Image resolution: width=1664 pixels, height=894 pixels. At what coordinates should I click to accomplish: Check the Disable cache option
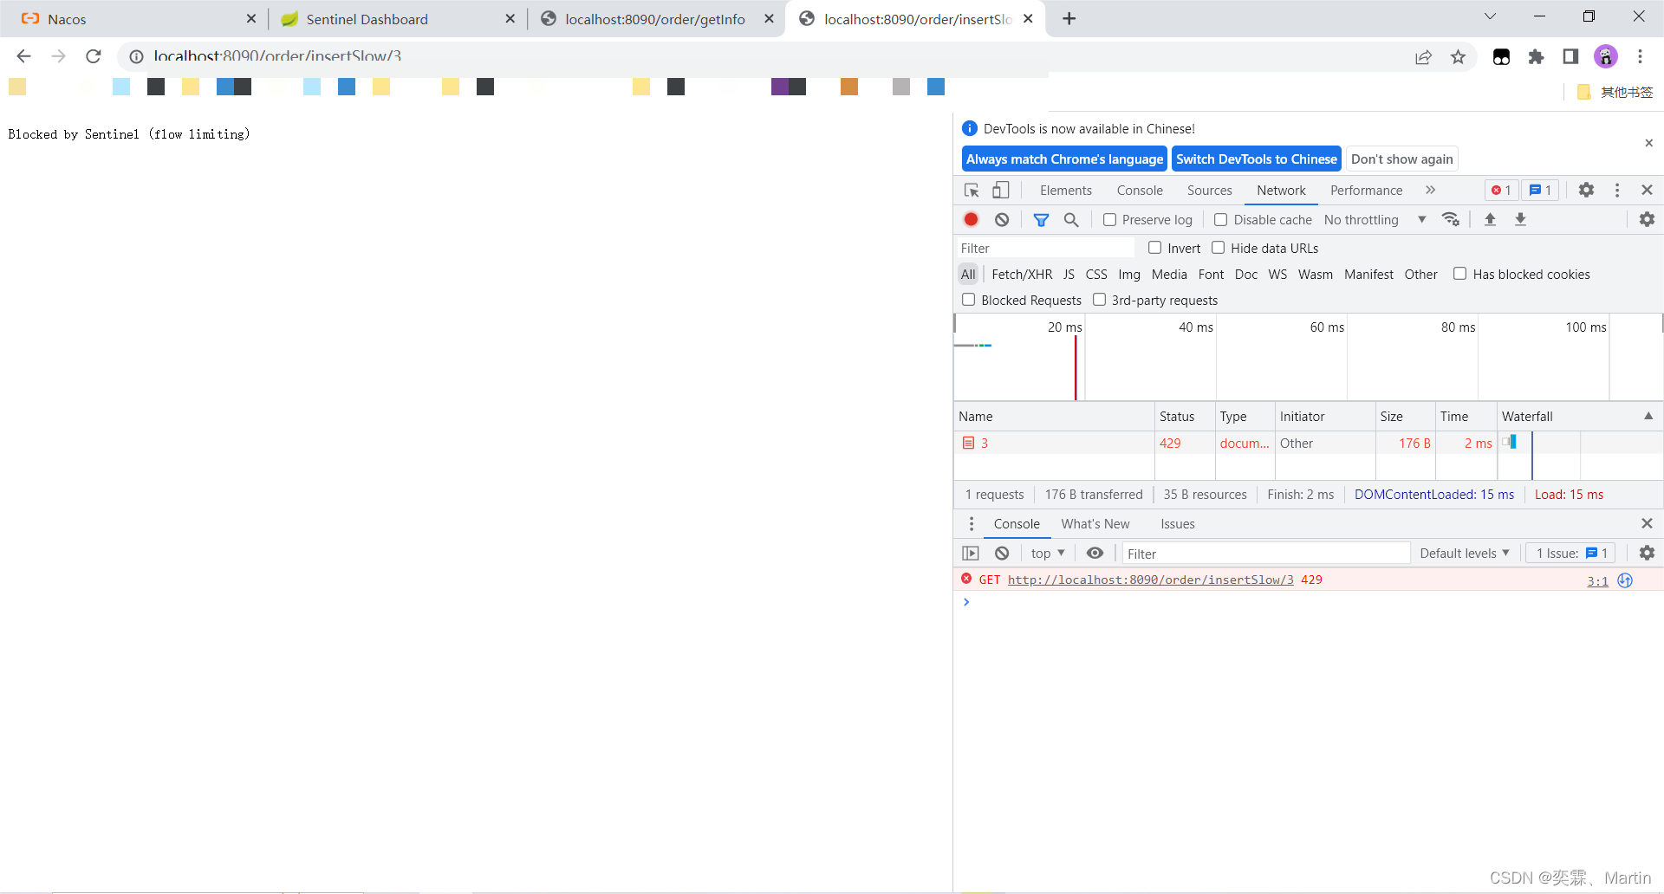pos(1220,220)
